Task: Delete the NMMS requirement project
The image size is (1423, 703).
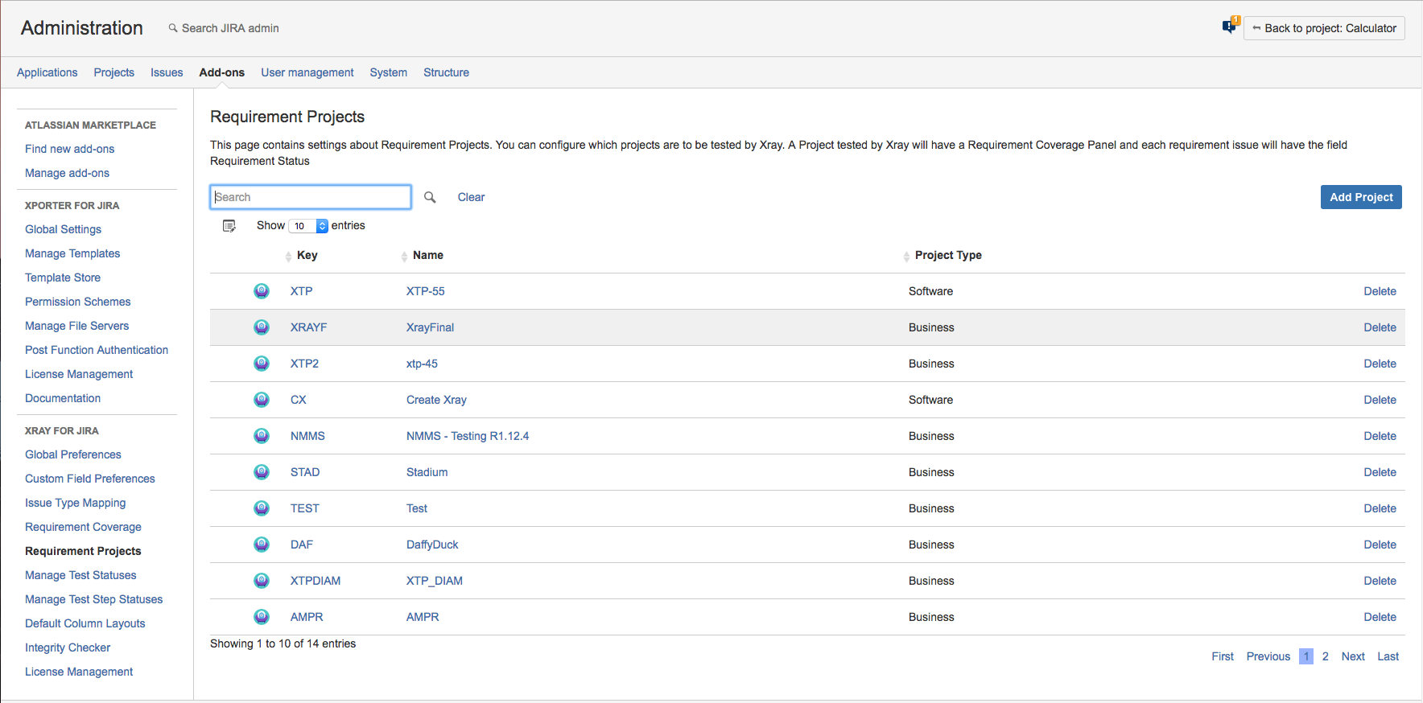Action: [1380, 436]
